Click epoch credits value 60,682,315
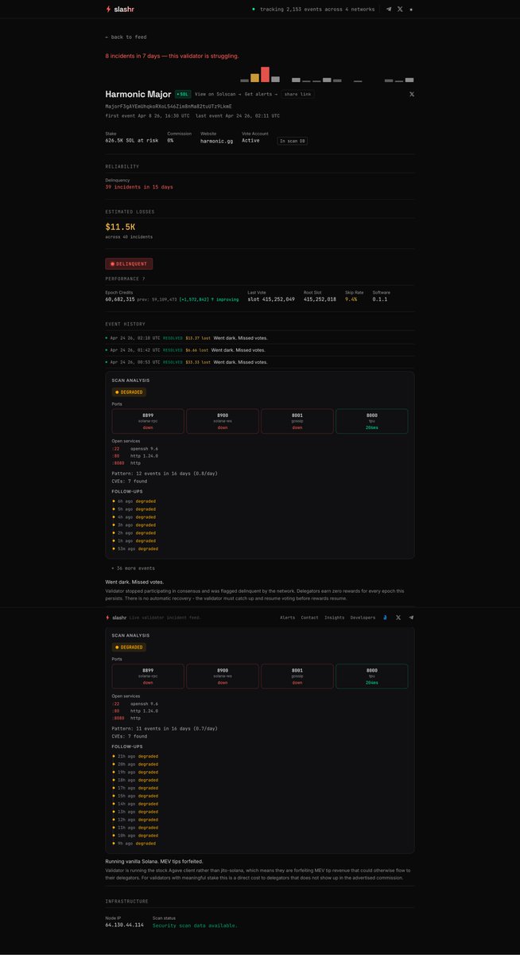 [x=120, y=299]
